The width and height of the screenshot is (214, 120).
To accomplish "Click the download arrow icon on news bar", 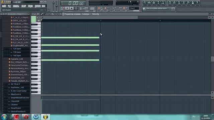I will click(x=173, y=9).
